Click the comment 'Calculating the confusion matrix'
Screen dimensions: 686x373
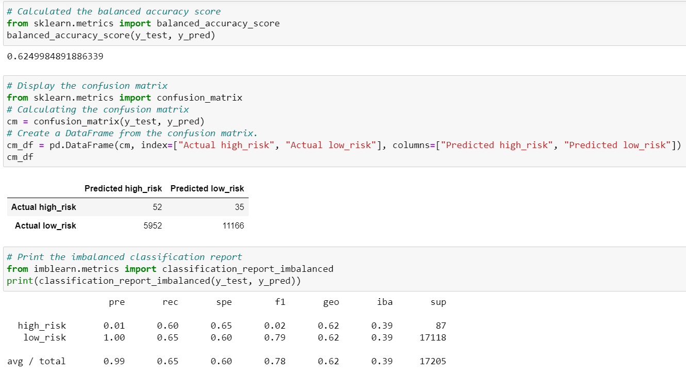click(98, 109)
